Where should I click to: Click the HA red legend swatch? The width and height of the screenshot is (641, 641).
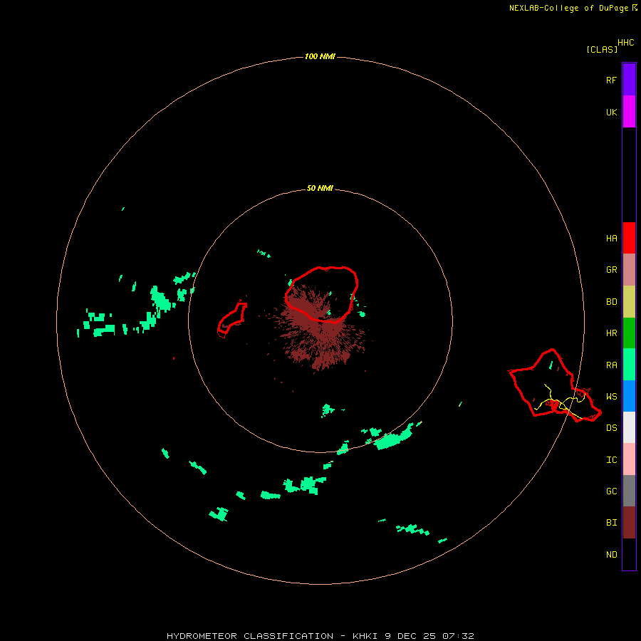(629, 238)
